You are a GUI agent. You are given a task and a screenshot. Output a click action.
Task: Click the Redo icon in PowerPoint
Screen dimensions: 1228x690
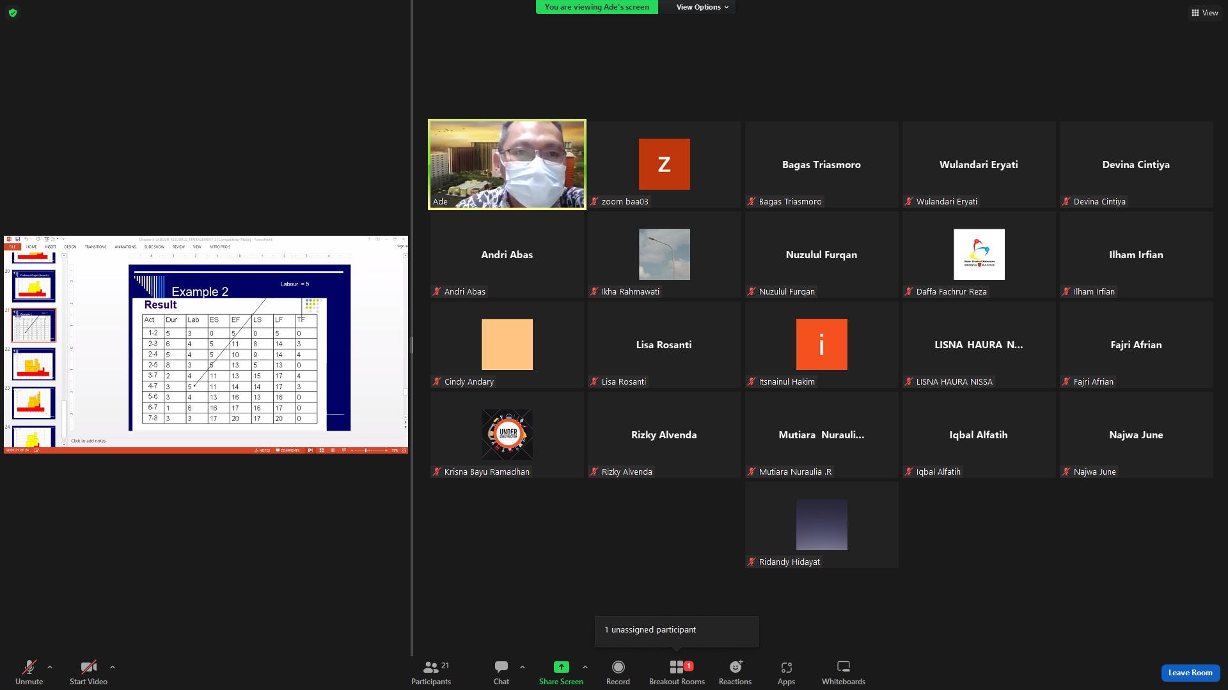click(x=38, y=240)
